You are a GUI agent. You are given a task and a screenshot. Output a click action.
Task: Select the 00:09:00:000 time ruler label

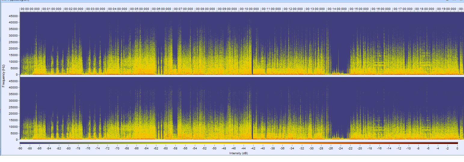click(228, 9)
